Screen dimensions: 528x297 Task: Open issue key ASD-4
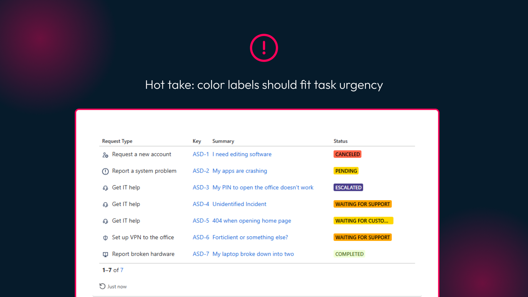201,204
